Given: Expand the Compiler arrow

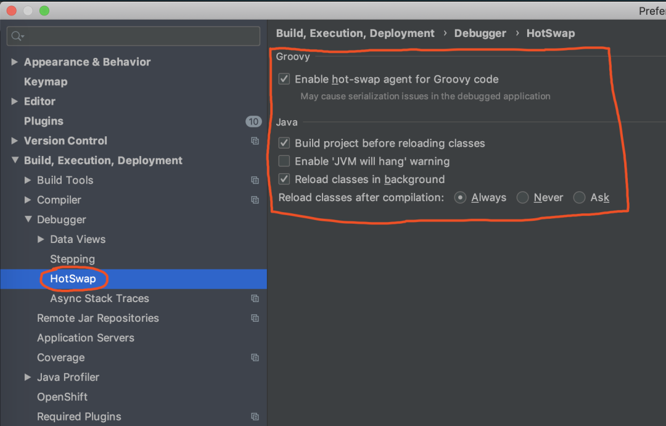Looking at the screenshot, I should pyautogui.click(x=28, y=200).
